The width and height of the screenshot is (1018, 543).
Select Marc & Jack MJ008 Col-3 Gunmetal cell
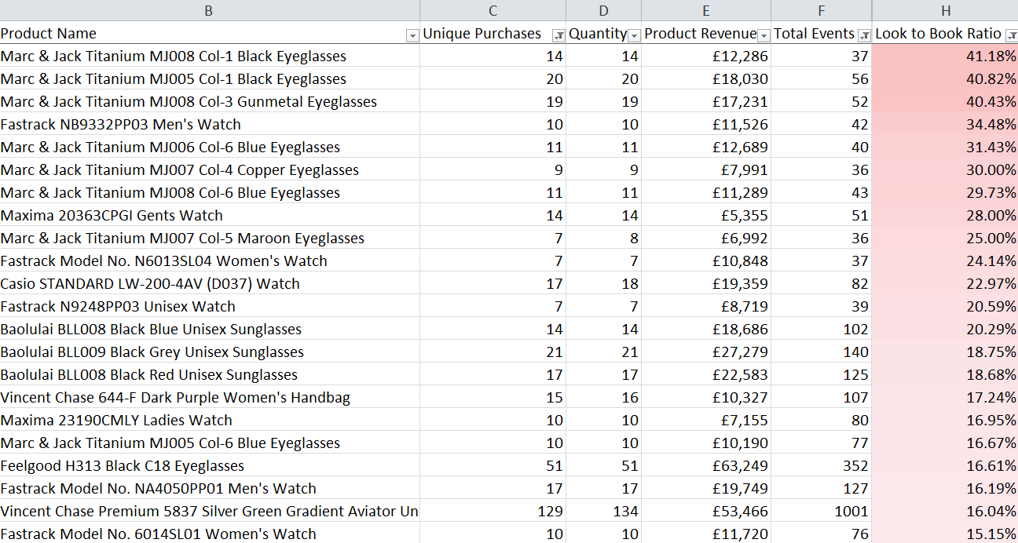click(210, 101)
